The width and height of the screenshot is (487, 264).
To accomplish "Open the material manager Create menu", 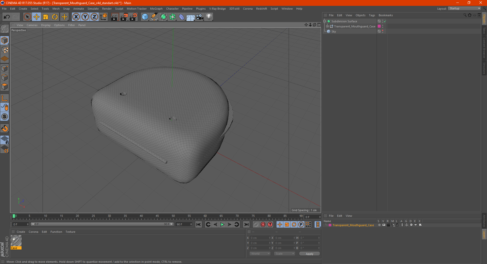I will tap(21, 232).
